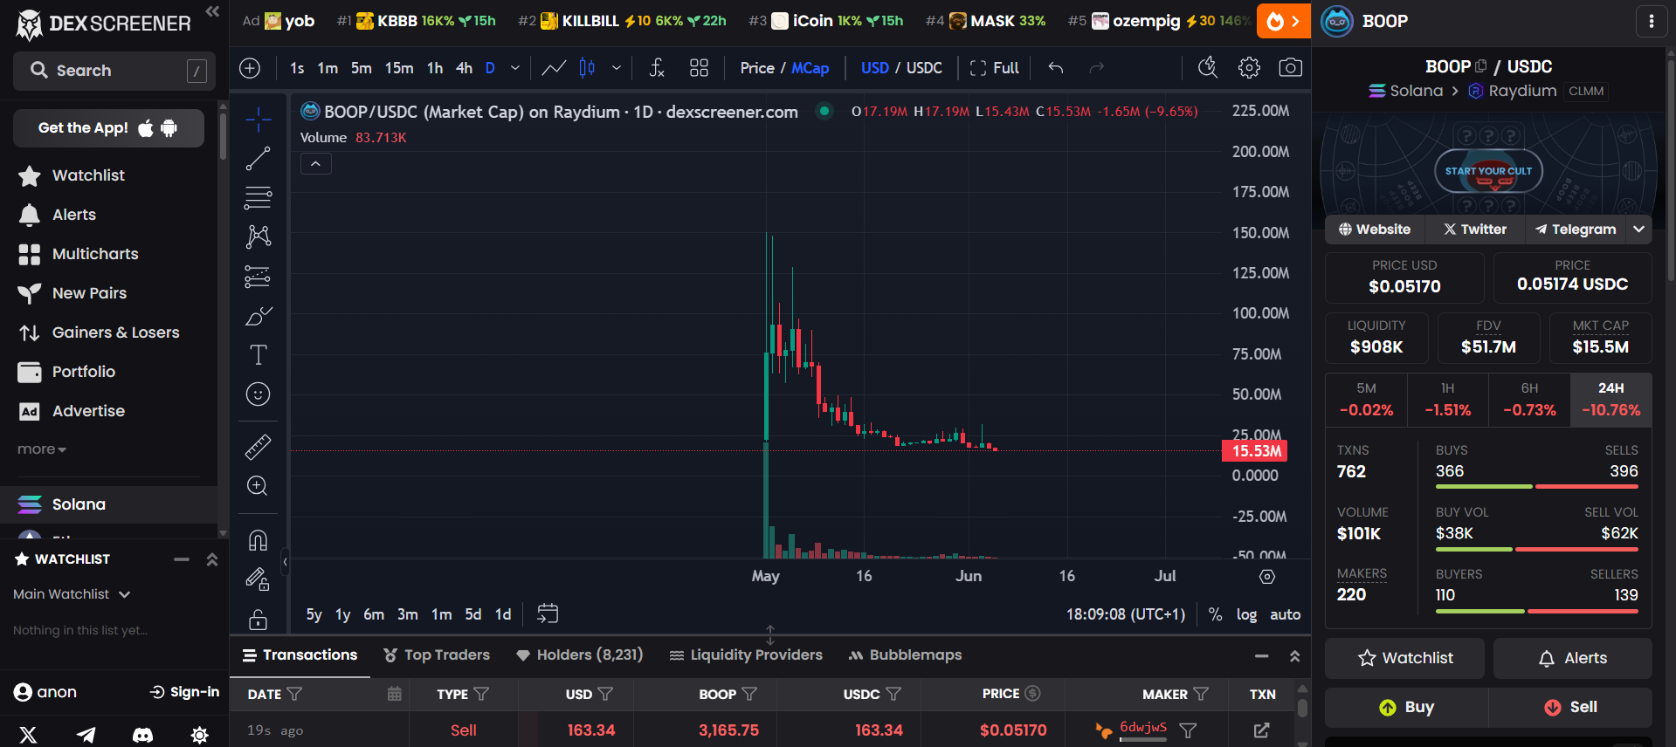The image size is (1676, 747).
Task: Toggle percentage scale on chart
Action: tap(1215, 614)
